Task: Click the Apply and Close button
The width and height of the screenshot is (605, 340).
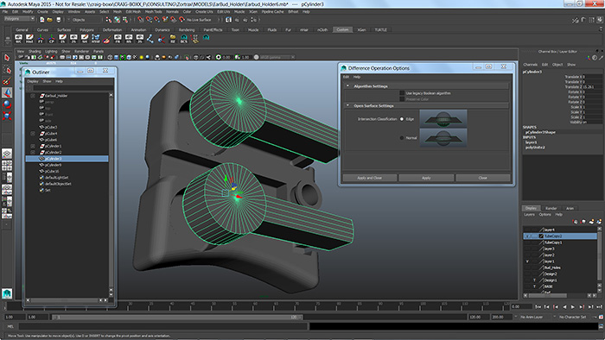Action: 369,178
